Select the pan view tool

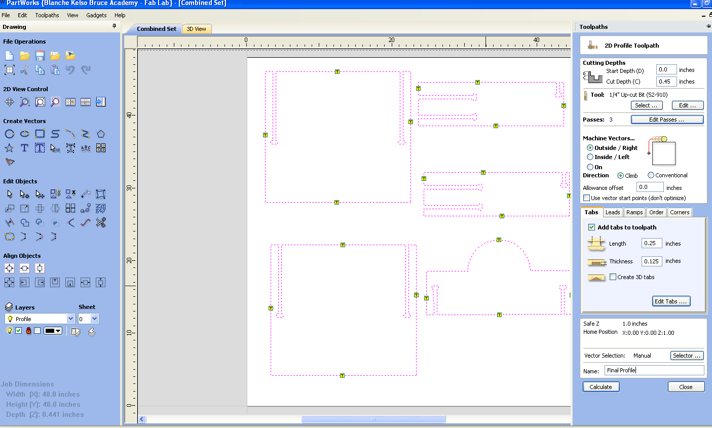(9, 102)
